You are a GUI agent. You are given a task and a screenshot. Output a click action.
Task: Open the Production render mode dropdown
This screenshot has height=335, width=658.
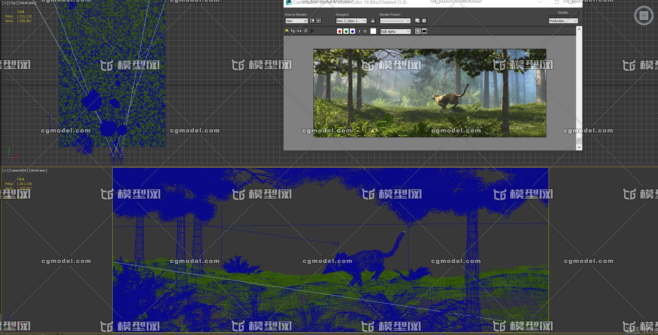pyautogui.click(x=563, y=21)
